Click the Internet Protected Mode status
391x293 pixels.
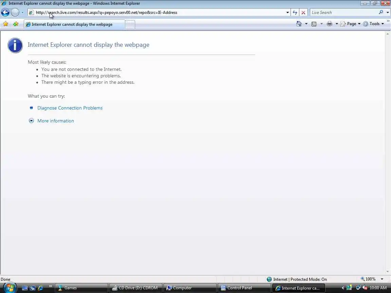[297, 279]
